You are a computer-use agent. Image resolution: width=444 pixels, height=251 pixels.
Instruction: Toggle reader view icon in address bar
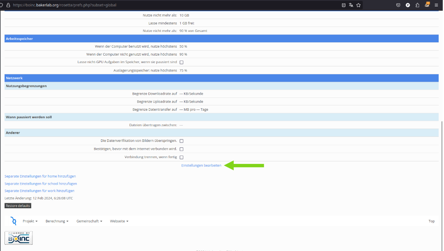[x=343, y=5]
